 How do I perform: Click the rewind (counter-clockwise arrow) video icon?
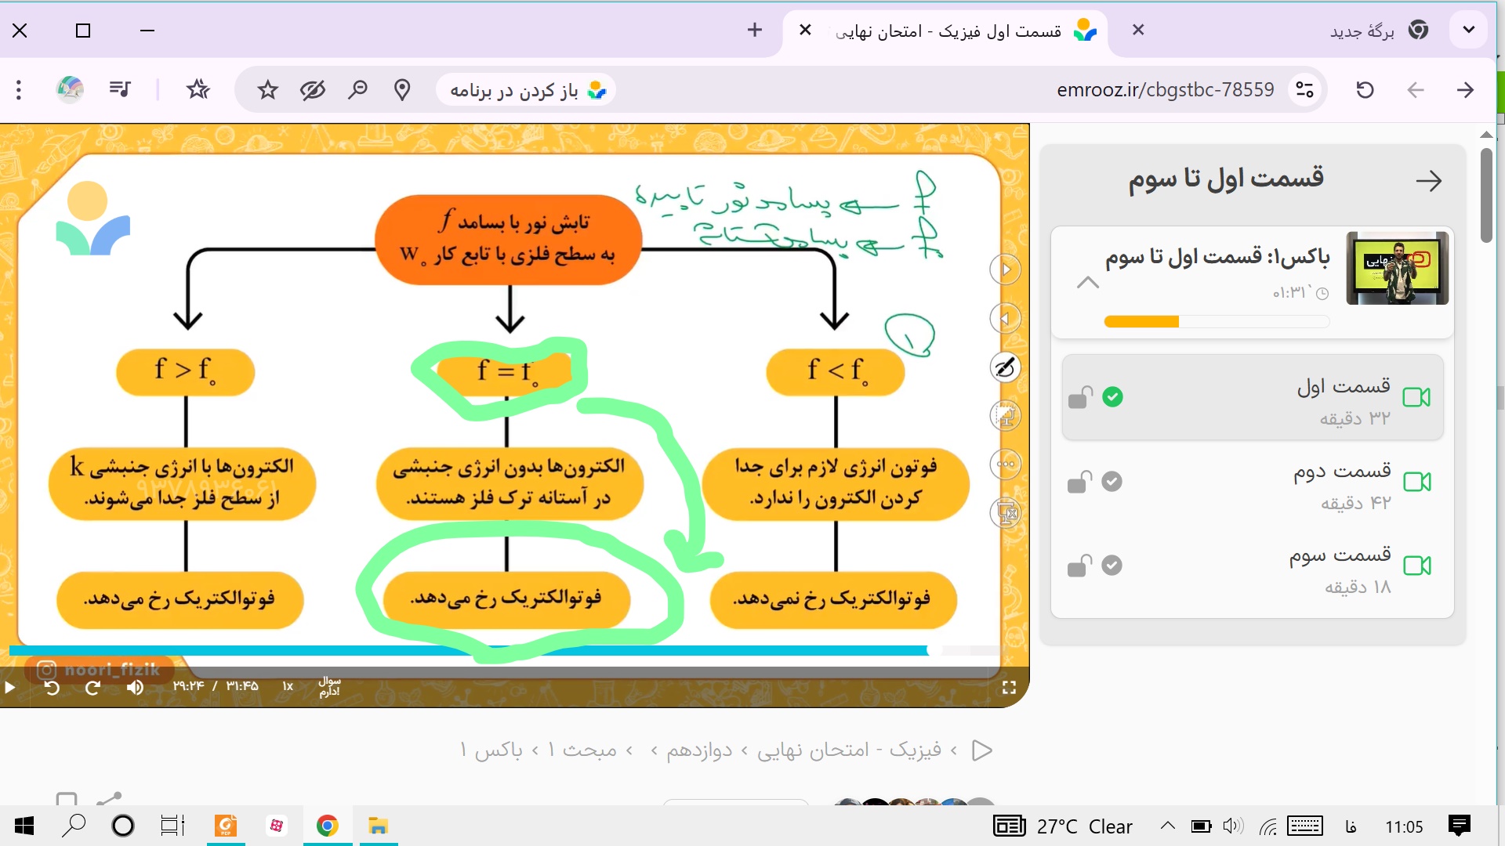pyautogui.click(x=52, y=688)
